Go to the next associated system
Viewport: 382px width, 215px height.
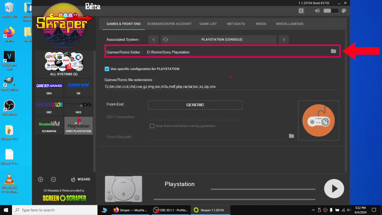click(284, 39)
